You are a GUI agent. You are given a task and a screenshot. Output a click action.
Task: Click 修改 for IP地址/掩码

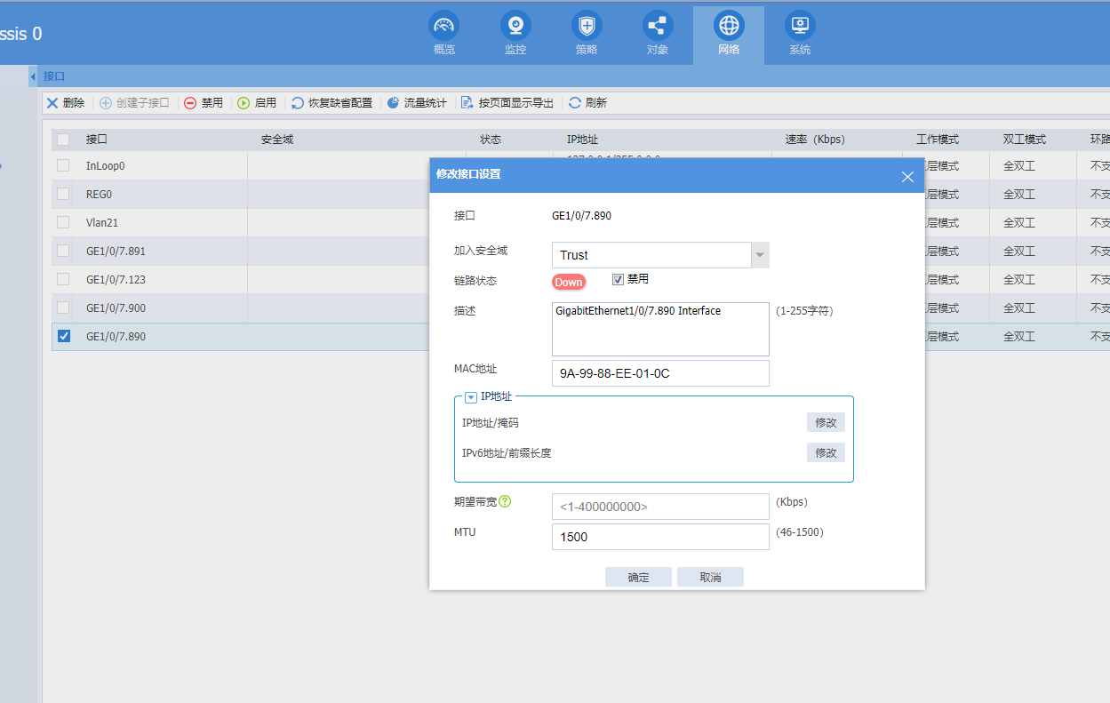pos(826,422)
